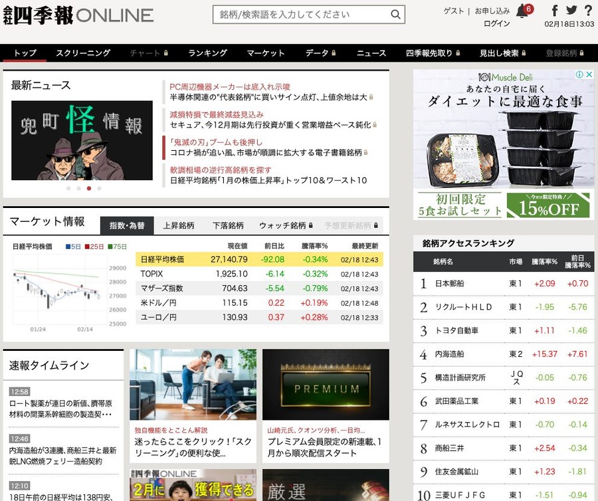Select the 指数・為替 tab

tap(127, 226)
